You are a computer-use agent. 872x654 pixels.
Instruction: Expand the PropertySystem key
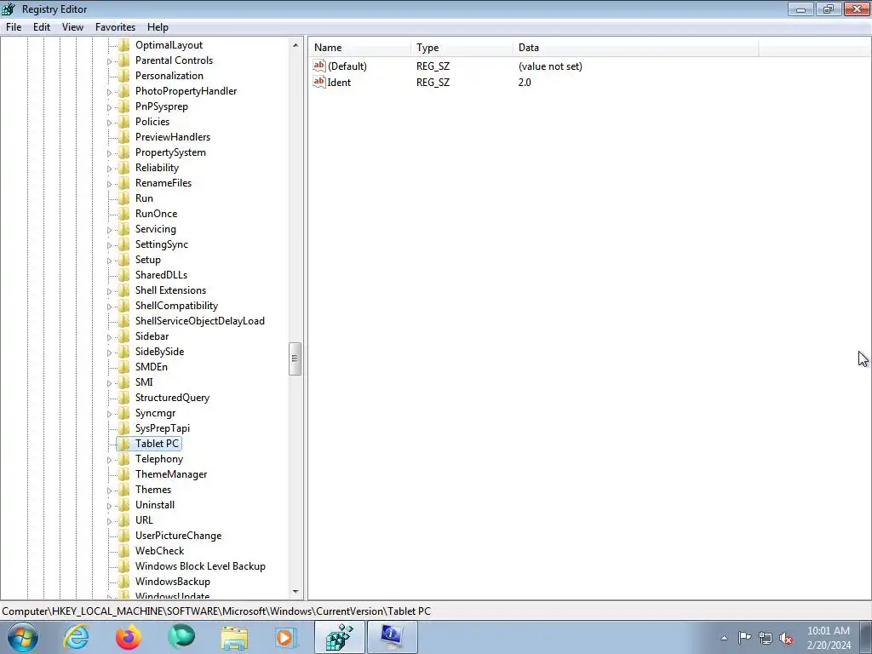tap(110, 153)
